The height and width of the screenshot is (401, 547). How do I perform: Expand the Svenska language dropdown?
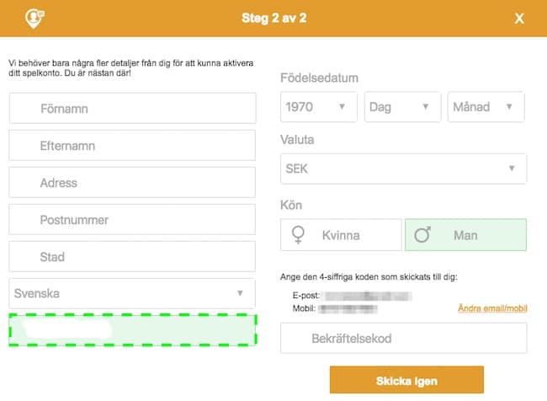[x=132, y=294]
